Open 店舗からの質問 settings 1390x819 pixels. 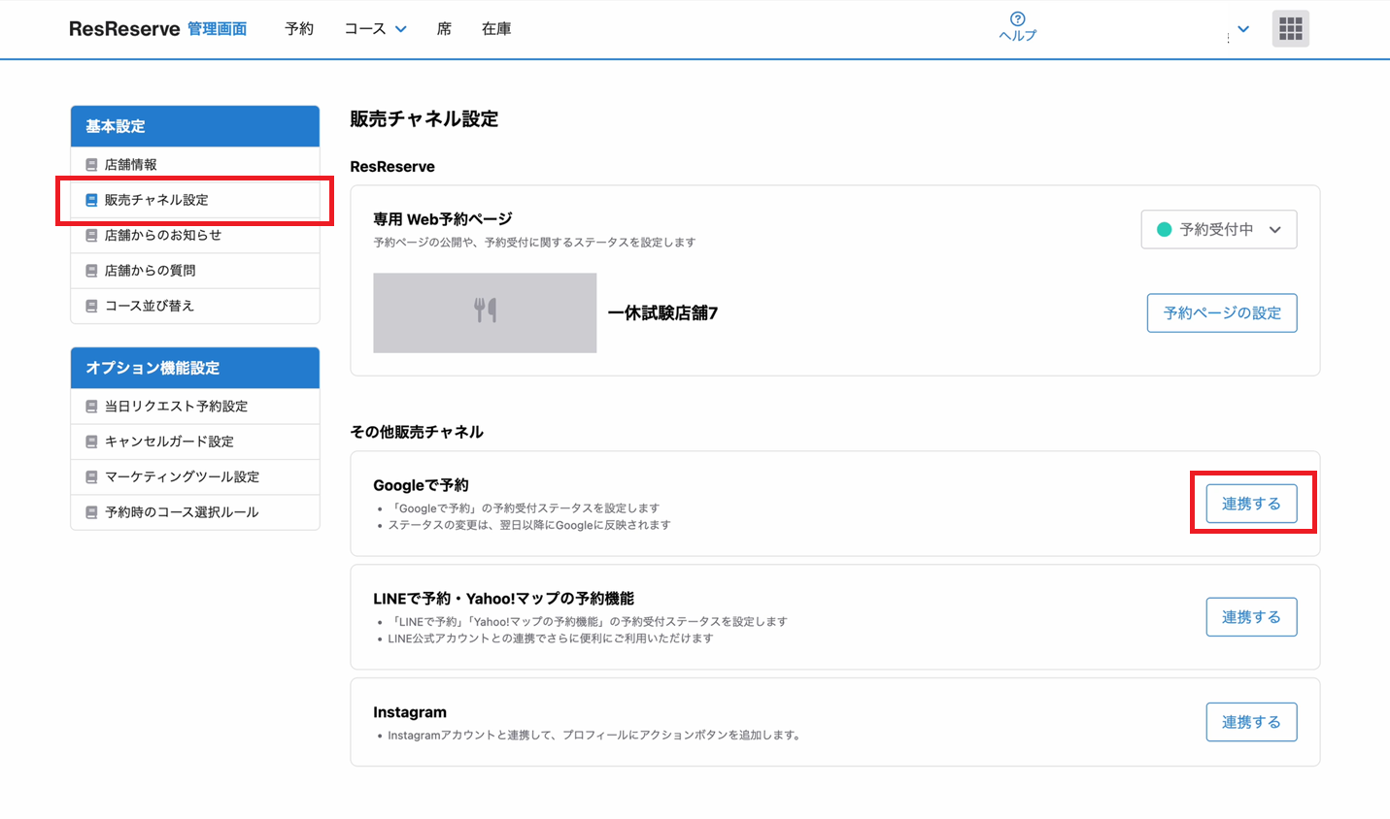pos(195,271)
